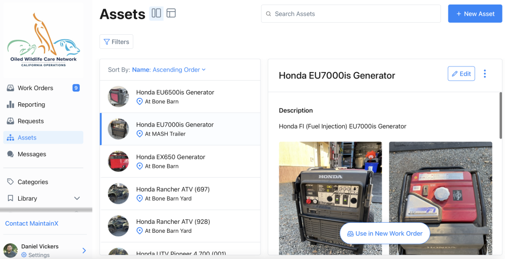Click Daniel Vickers avatar photo
The height and width of the screenshot is (259, 505).
10,250
